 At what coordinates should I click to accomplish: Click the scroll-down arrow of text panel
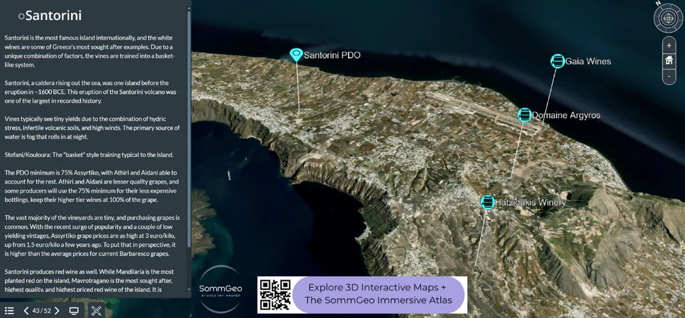tap(189, 289)
